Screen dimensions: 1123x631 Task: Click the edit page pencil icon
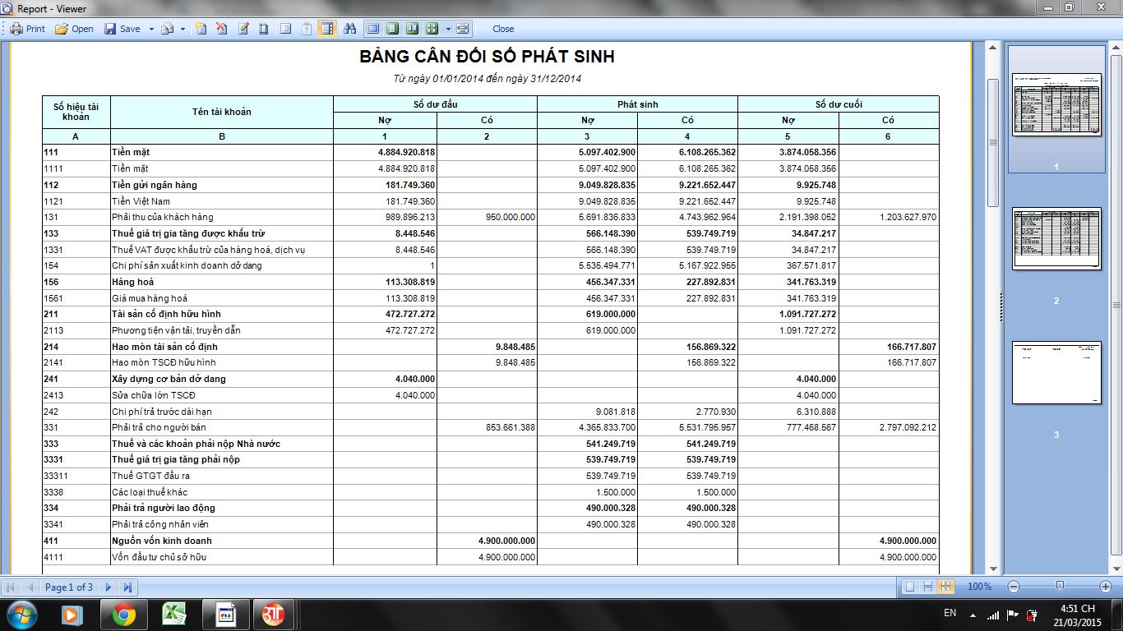pos(243,29)
